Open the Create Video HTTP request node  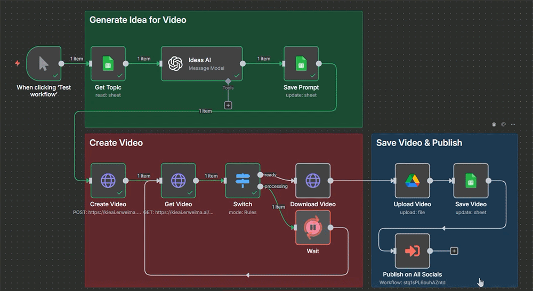(x=108, y=181)
